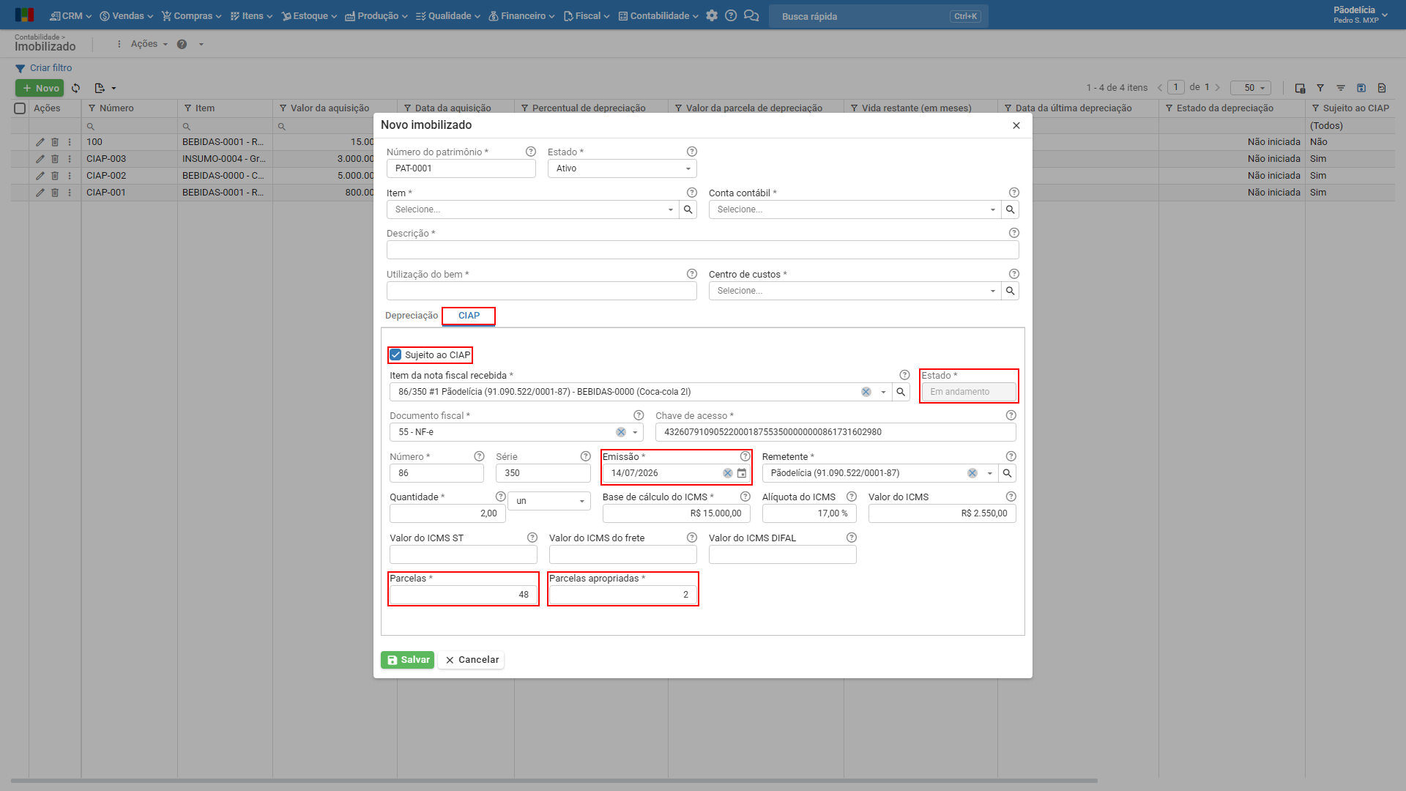Open page size 50 dropdown
Viewport: 1406px width, 791px height.
point(1250,88)
